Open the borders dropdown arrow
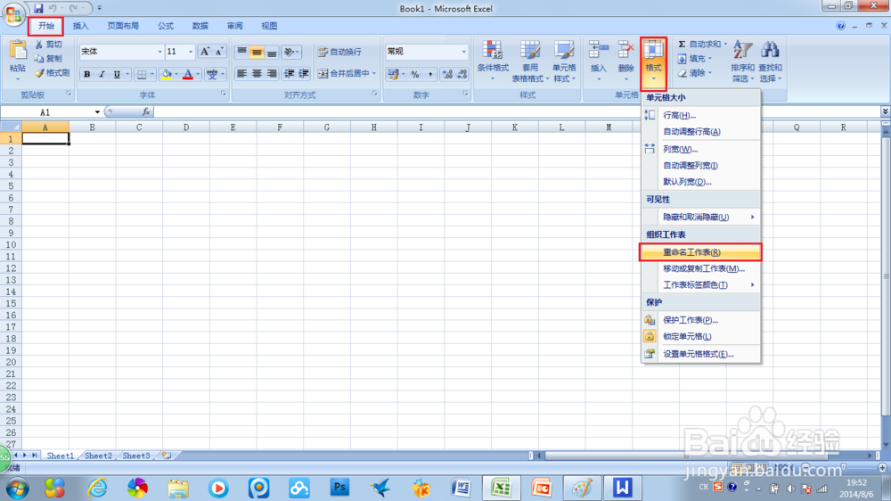891x501 pixels. click(151, 74)
